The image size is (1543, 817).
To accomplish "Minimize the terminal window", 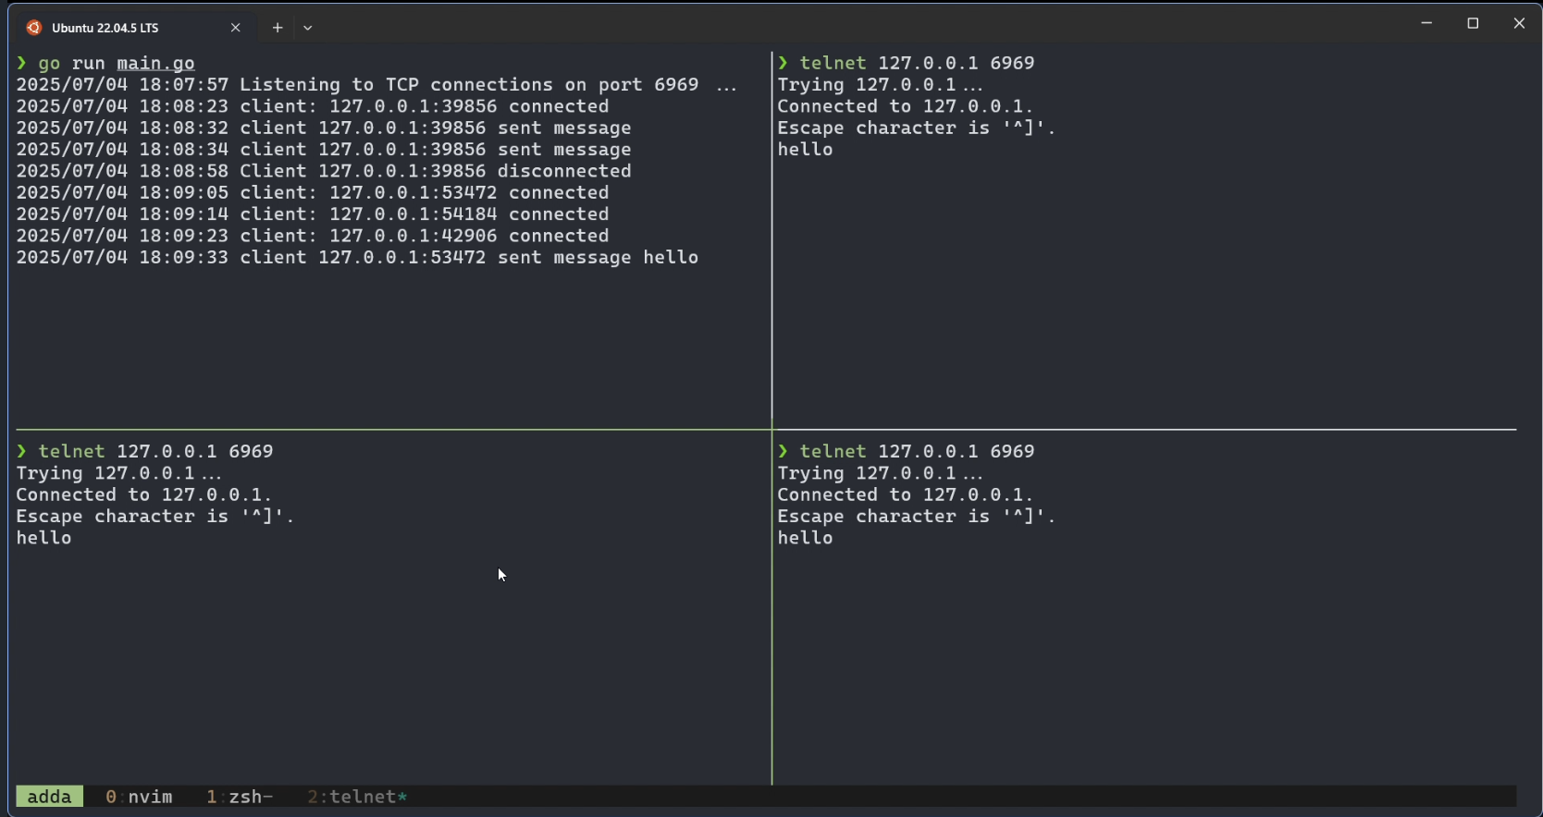I will (x=1426, y=24).
